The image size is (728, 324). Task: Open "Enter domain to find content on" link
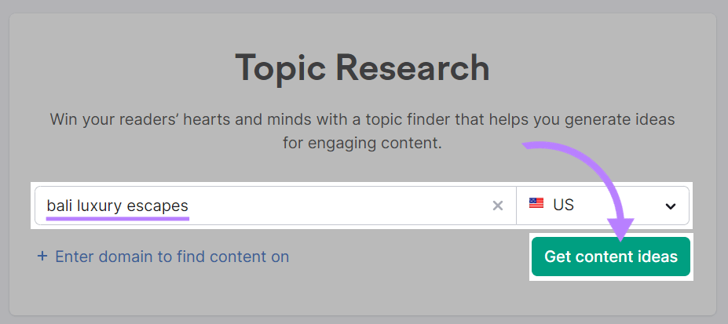coord(172,257)
